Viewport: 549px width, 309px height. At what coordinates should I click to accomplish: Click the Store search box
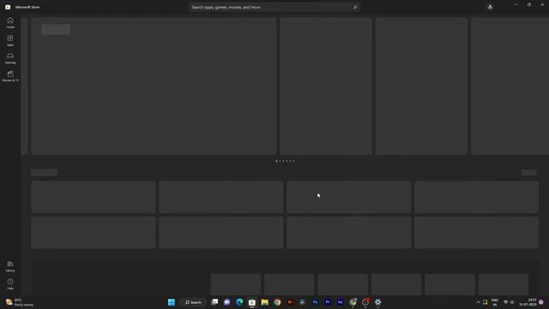[274, 7]
